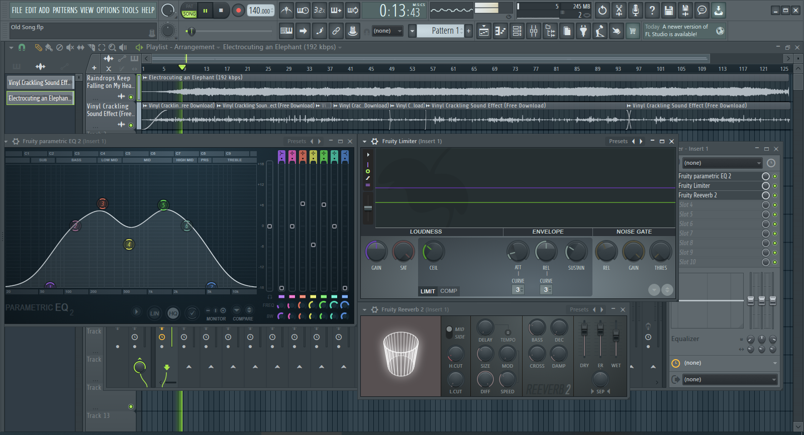Screen dimensions: 804x435
Task: Switch Fruity Limiter to COMP mode
Action: click(x=448, y=291)
